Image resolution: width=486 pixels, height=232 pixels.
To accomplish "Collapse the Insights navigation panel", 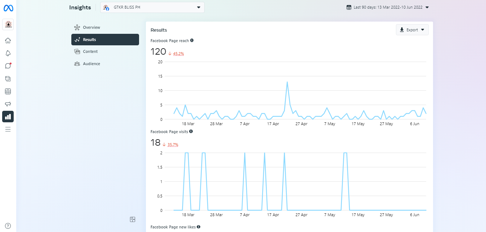I will [133, 219].
